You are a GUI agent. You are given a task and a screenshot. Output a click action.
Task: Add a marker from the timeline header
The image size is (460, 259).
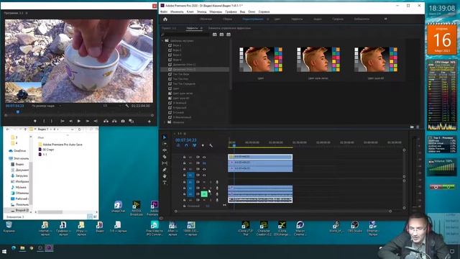tap(203, 145)
